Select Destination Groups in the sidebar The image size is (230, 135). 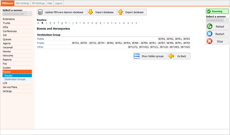(x=15, y=79)
